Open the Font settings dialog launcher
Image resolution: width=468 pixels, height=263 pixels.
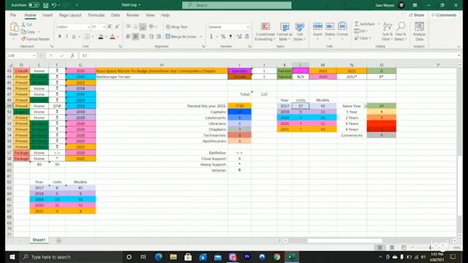120,47
